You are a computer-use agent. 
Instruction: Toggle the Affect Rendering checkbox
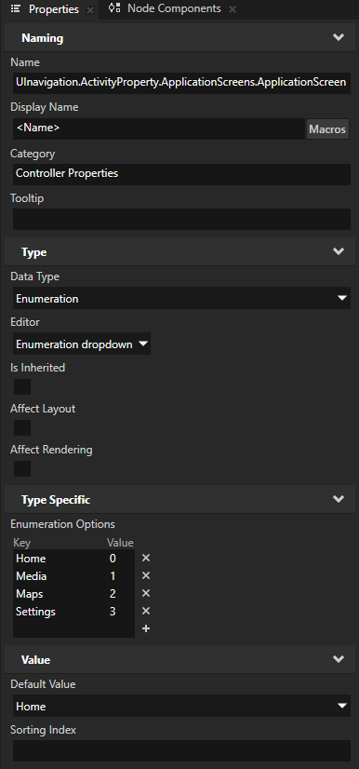pos(22,468)
